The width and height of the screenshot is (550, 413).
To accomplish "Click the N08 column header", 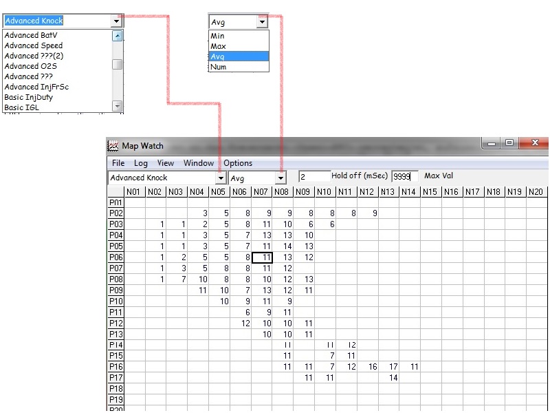I will pos(283,191).
